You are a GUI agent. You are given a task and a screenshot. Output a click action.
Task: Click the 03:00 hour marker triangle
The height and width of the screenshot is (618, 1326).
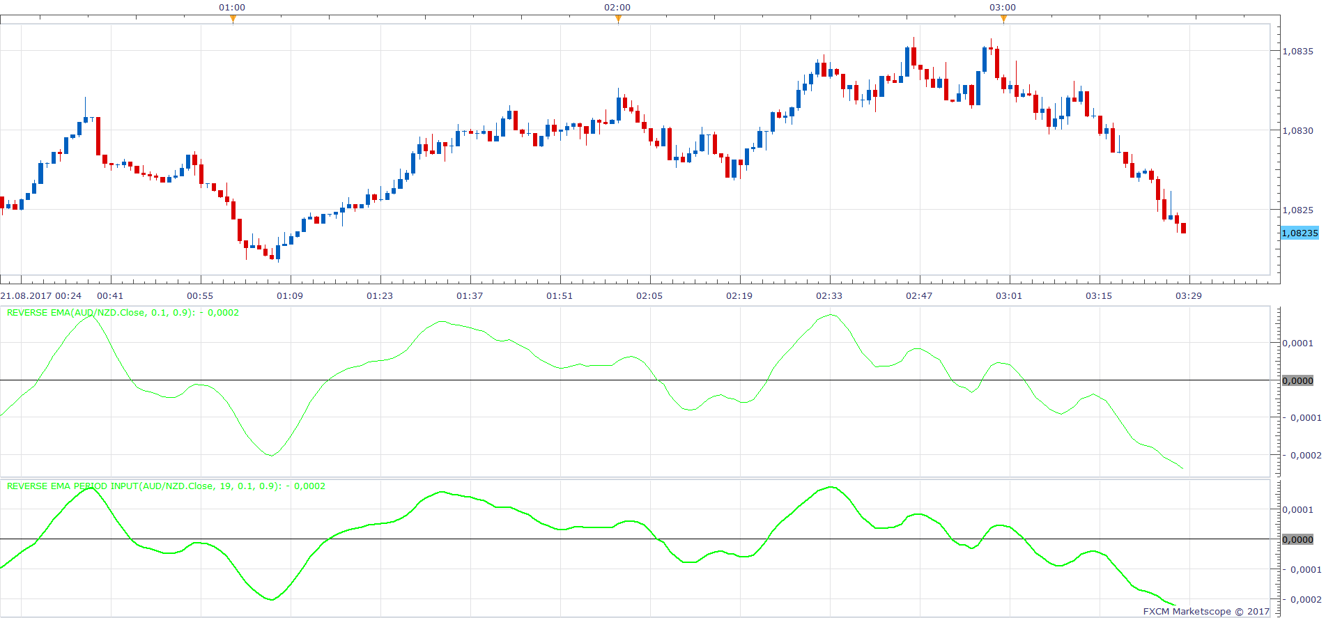coord(1003,20)
